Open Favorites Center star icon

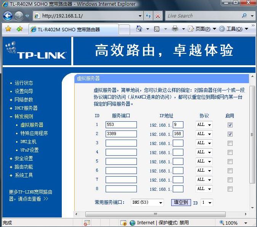(x=8, y=29)
